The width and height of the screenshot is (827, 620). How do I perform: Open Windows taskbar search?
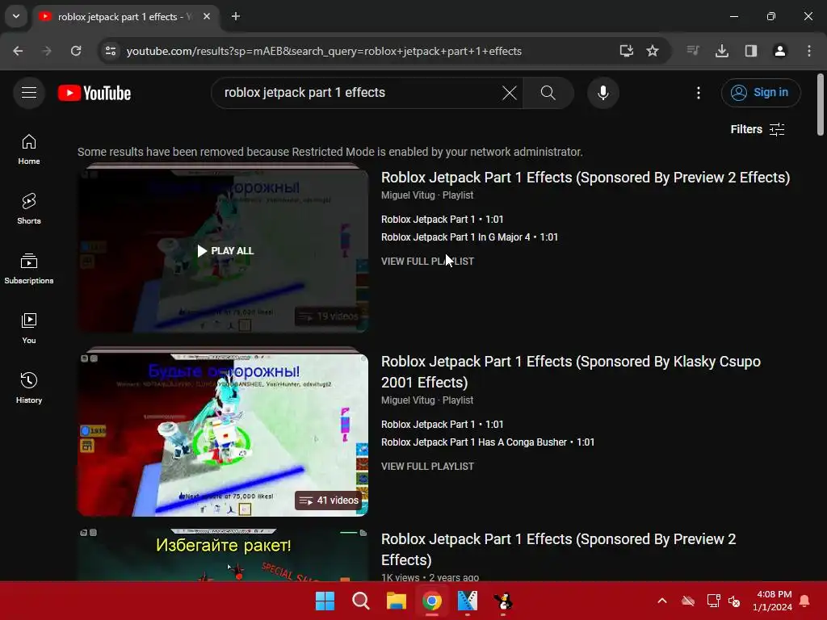[x=361, y=601]
